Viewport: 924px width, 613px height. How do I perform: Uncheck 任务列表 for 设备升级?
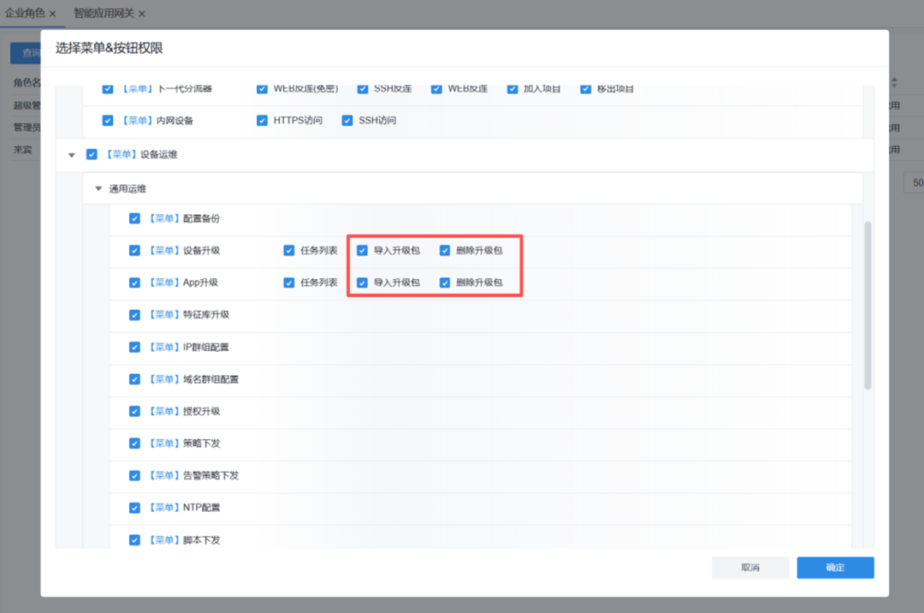(x=289, y=251)
